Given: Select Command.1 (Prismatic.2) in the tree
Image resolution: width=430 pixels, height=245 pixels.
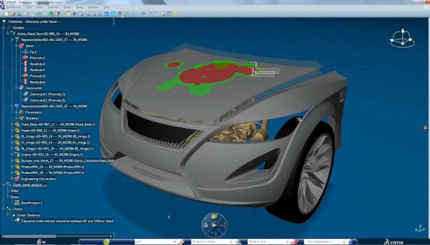Looking at the screenshot, I should tap(47, 94).
